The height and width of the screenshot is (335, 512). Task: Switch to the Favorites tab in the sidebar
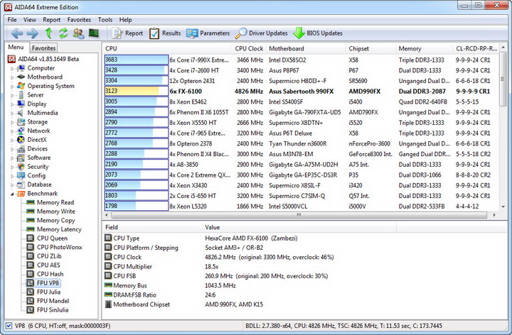44,48
